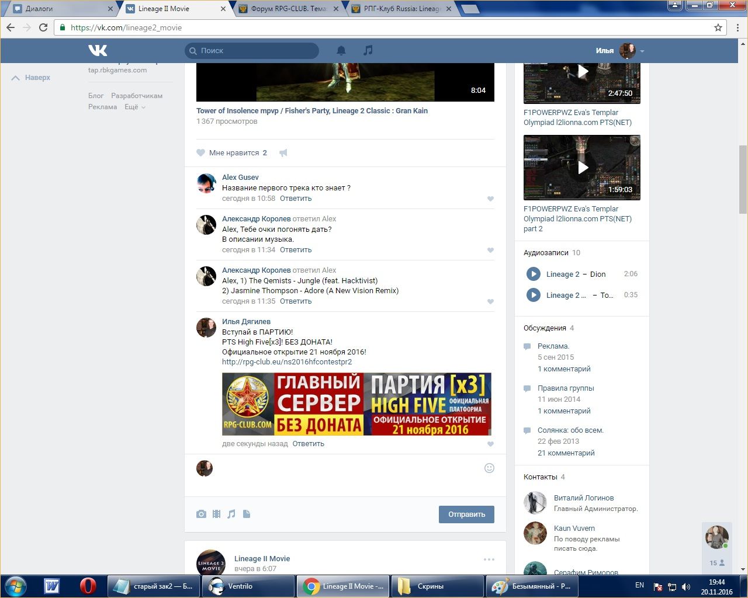Close the Lineage II Movie browser tab
Viewport: 748px width, 598px height.
click(223, 9)
